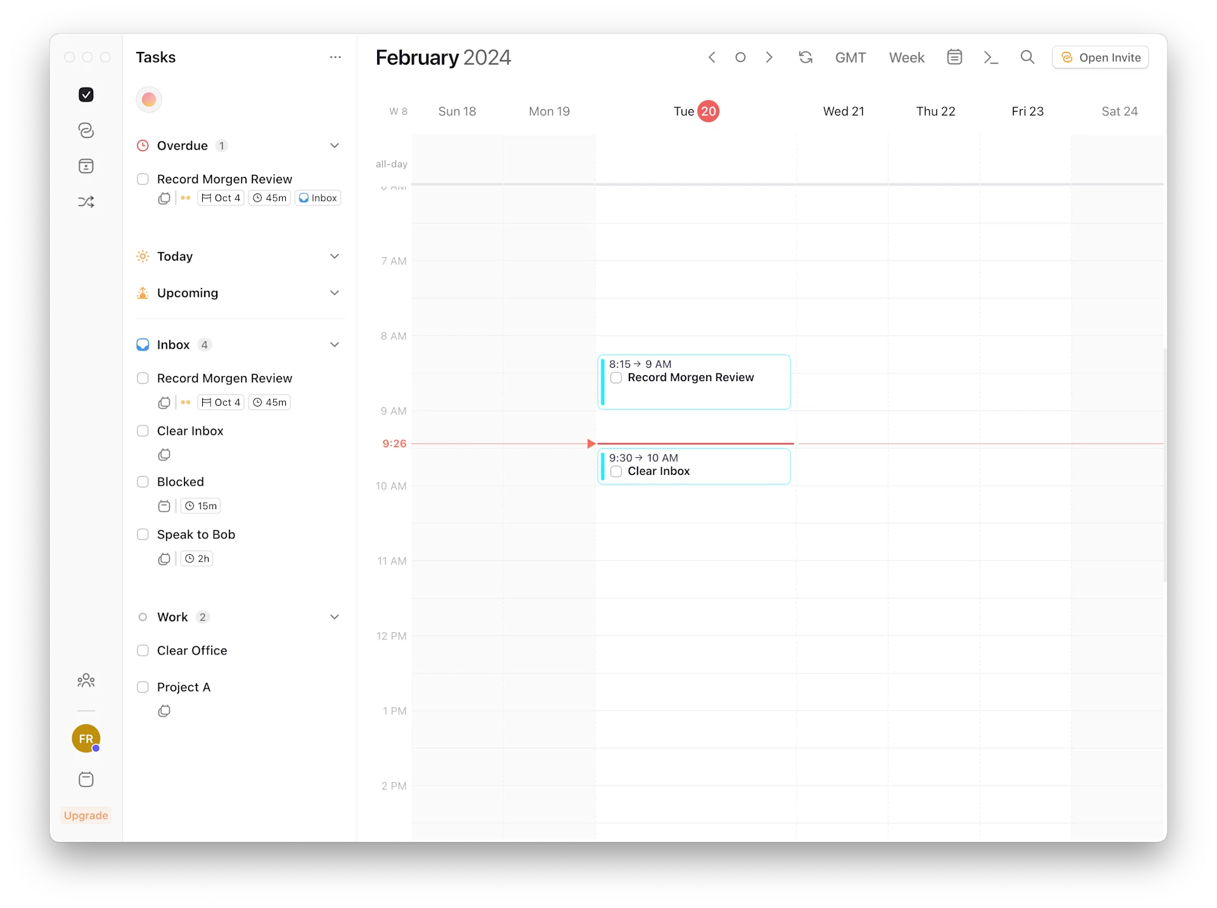Click the Open Invite button
Viewport: 1217px width, 908px height.
point(1100,58)
